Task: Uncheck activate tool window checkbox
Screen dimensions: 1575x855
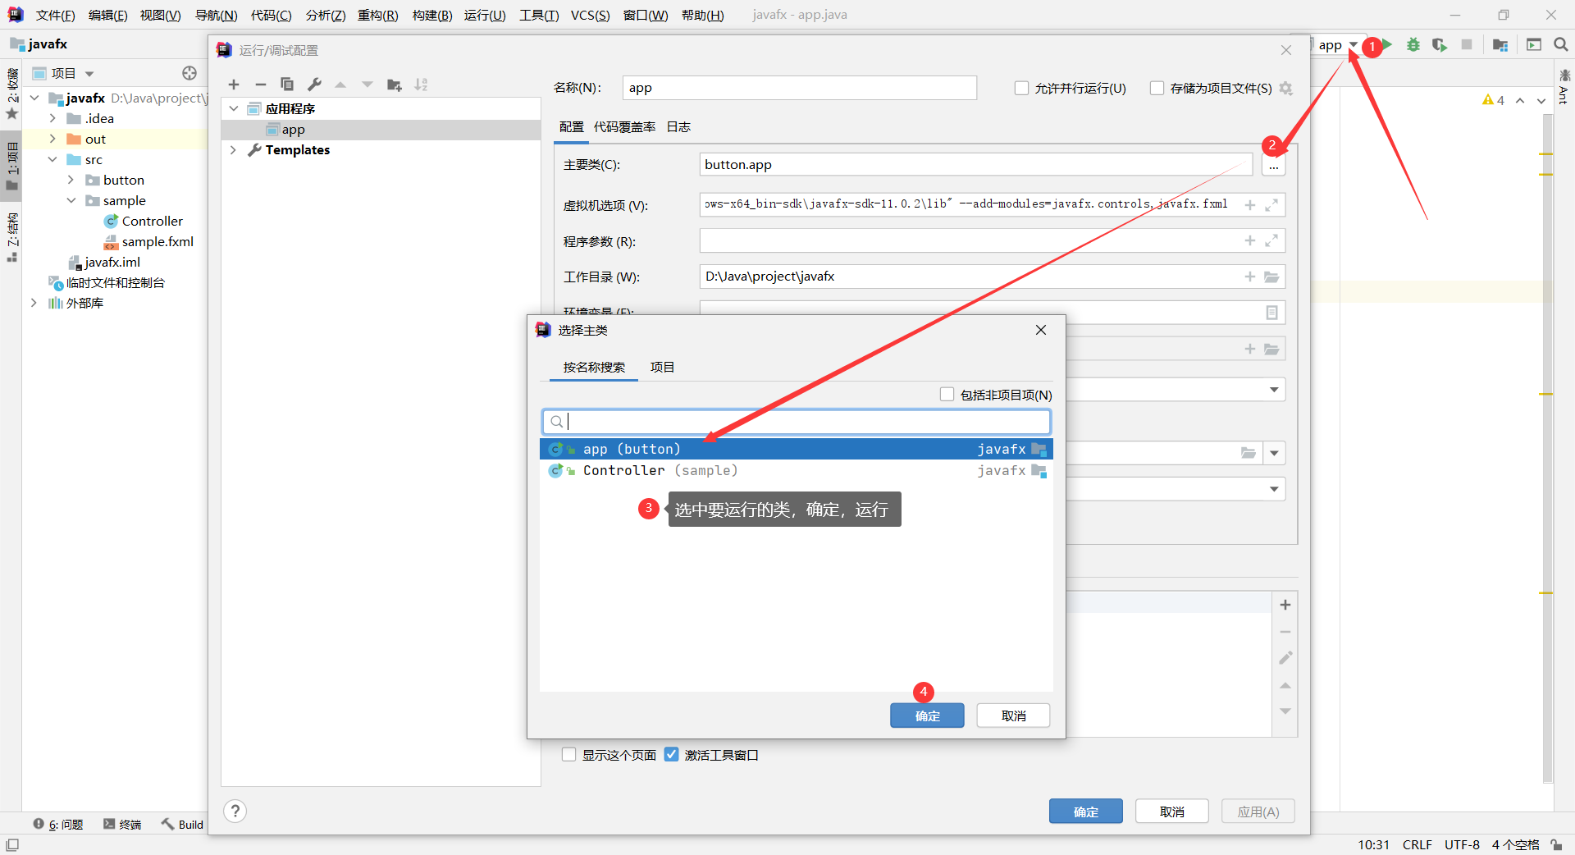Action: [x=671, y=754]
